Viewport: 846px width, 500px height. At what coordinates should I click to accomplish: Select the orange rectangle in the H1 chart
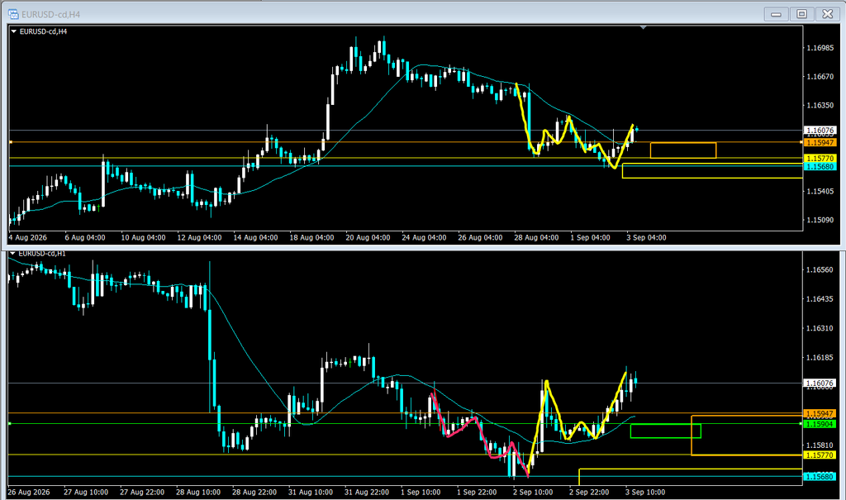(747, 436)
